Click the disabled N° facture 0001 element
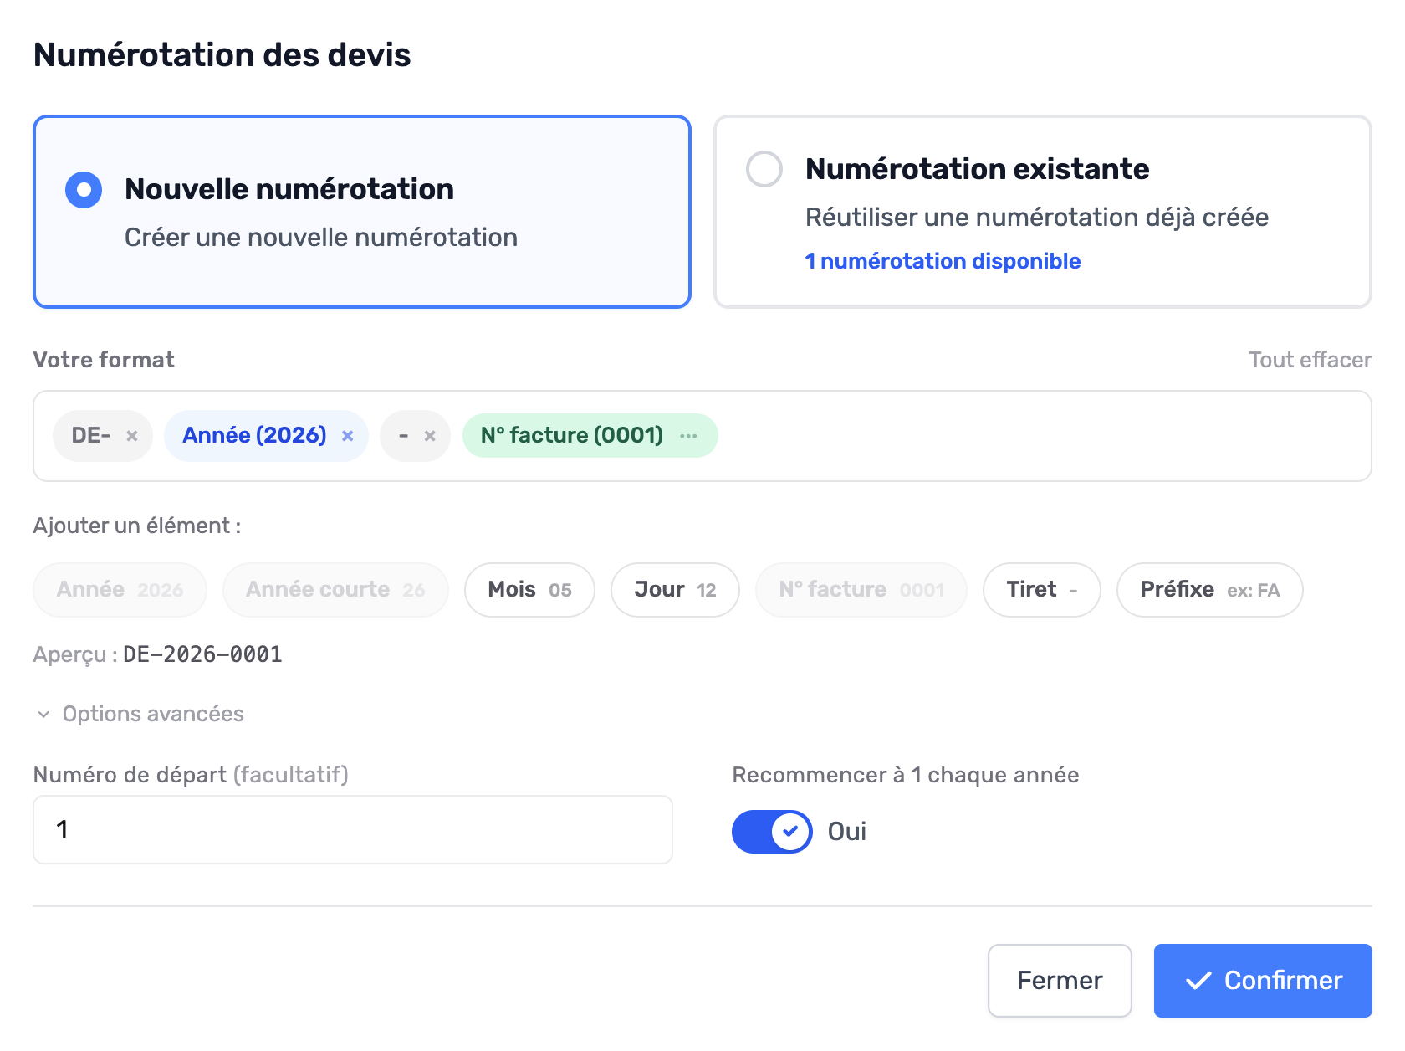This screenshot has height=1051, width=1405. pos(861,590)
